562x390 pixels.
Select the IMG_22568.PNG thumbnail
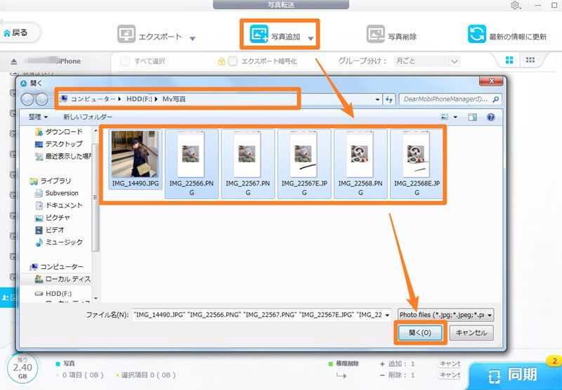pos(360,164)
